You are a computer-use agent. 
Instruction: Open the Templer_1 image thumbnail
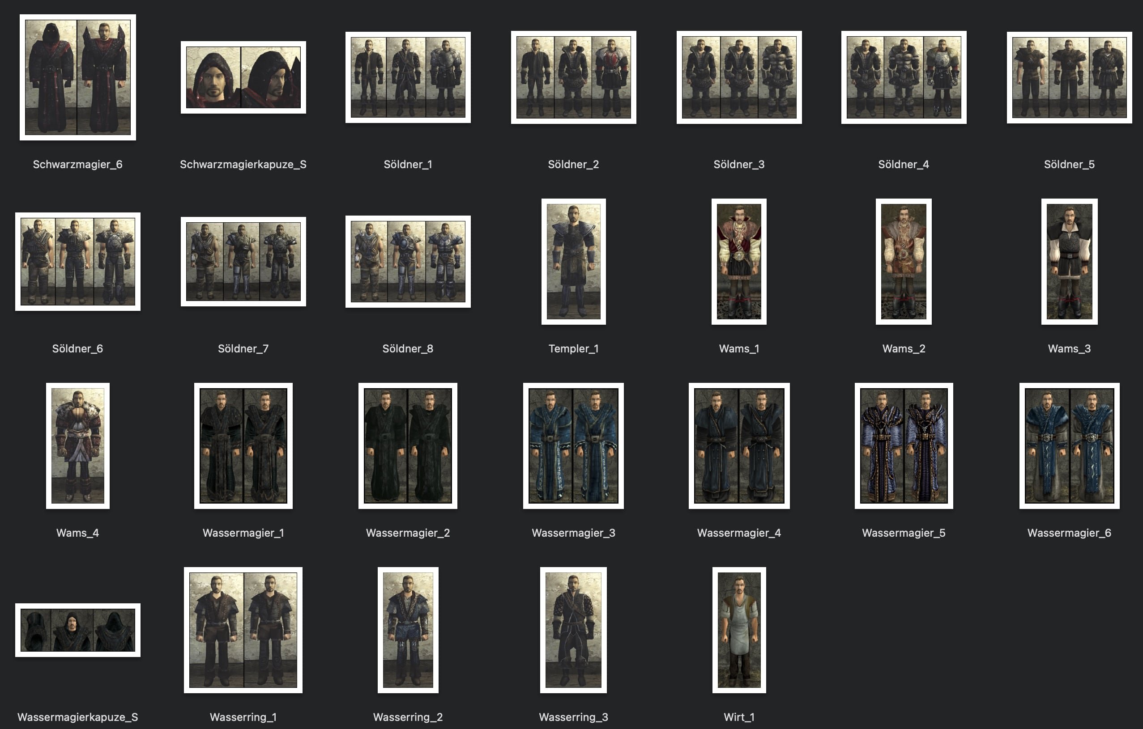573,261
